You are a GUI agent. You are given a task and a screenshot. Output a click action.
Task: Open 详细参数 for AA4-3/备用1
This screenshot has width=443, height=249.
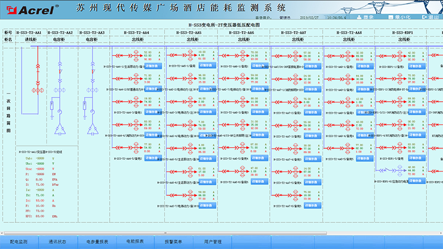click(153, 112)
